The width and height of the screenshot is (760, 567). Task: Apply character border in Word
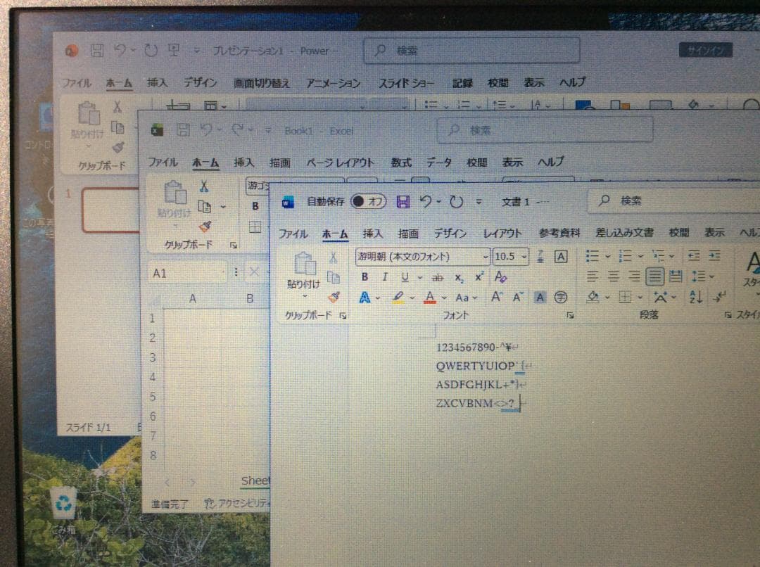tap(561, 256)
